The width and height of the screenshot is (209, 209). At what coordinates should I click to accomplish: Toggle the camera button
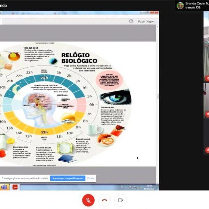pos(121,200)
